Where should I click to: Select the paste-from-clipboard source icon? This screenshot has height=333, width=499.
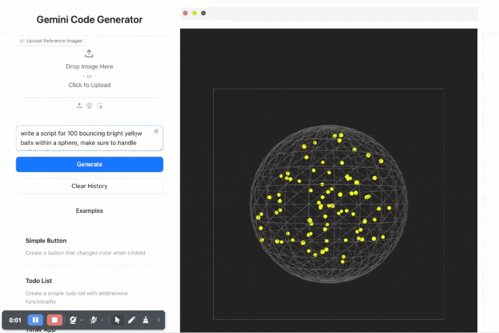pyautogui.click(x=99, y=106)
